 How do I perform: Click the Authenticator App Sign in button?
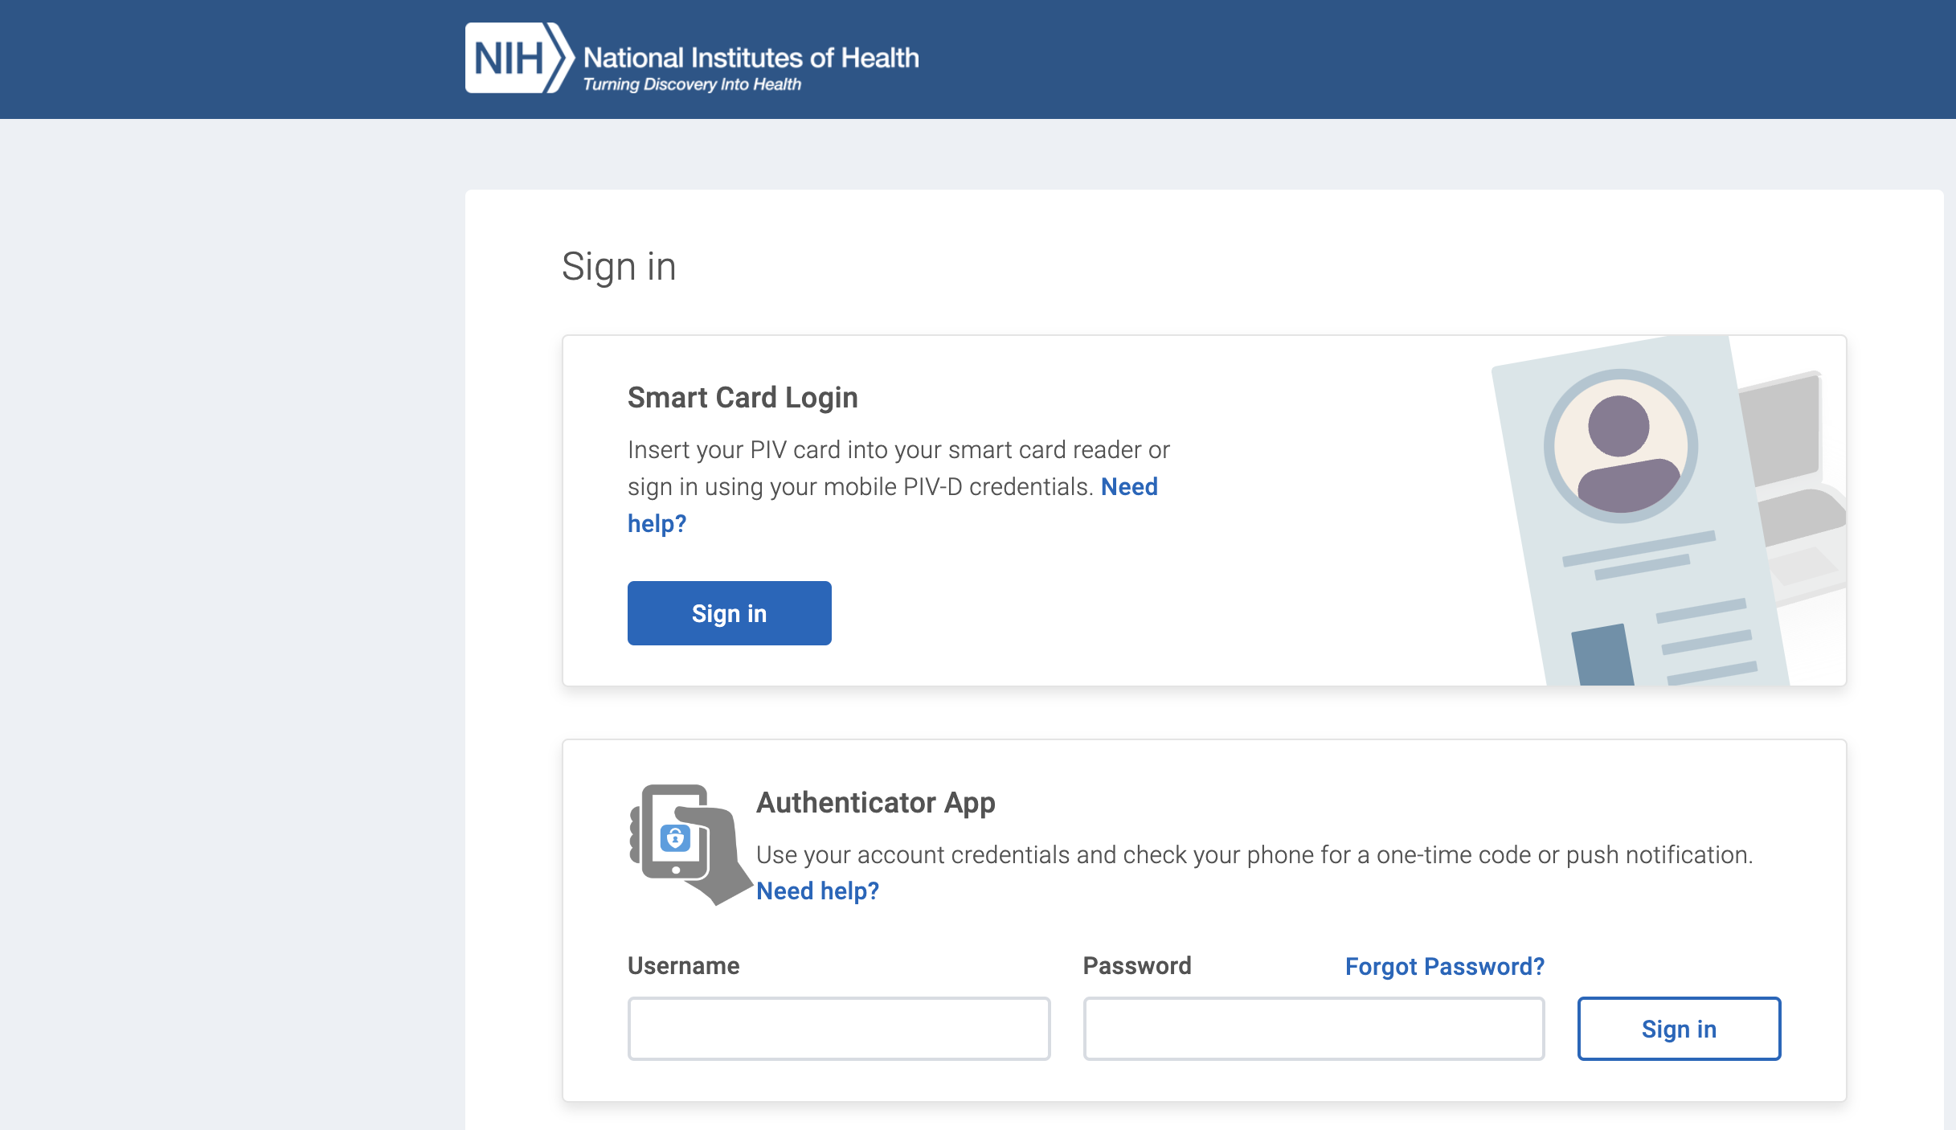tap(1678, 1029)
